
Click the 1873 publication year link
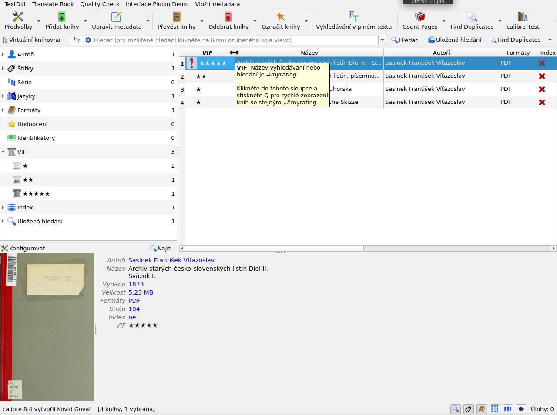pyautogui.click(x=136, y=284)
